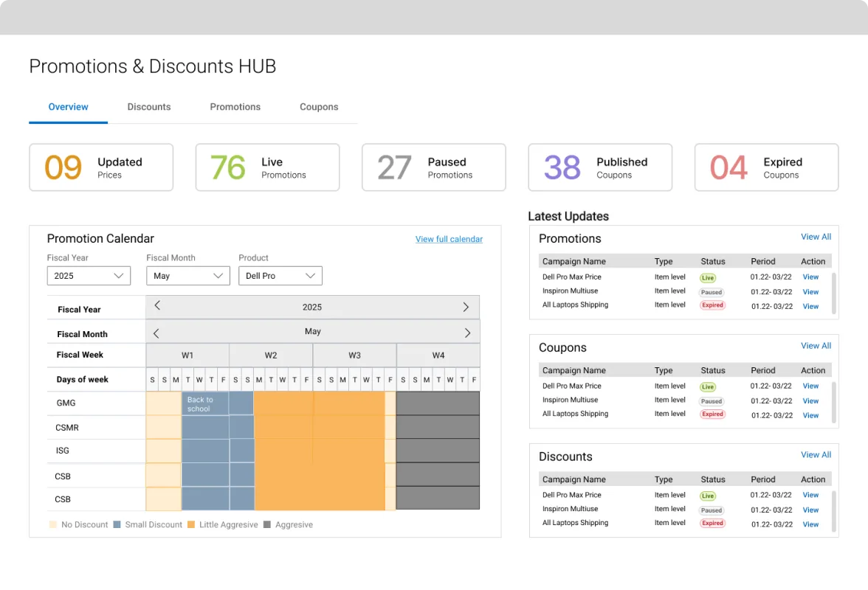Click the No Discount legend swatch

(52, 524)
